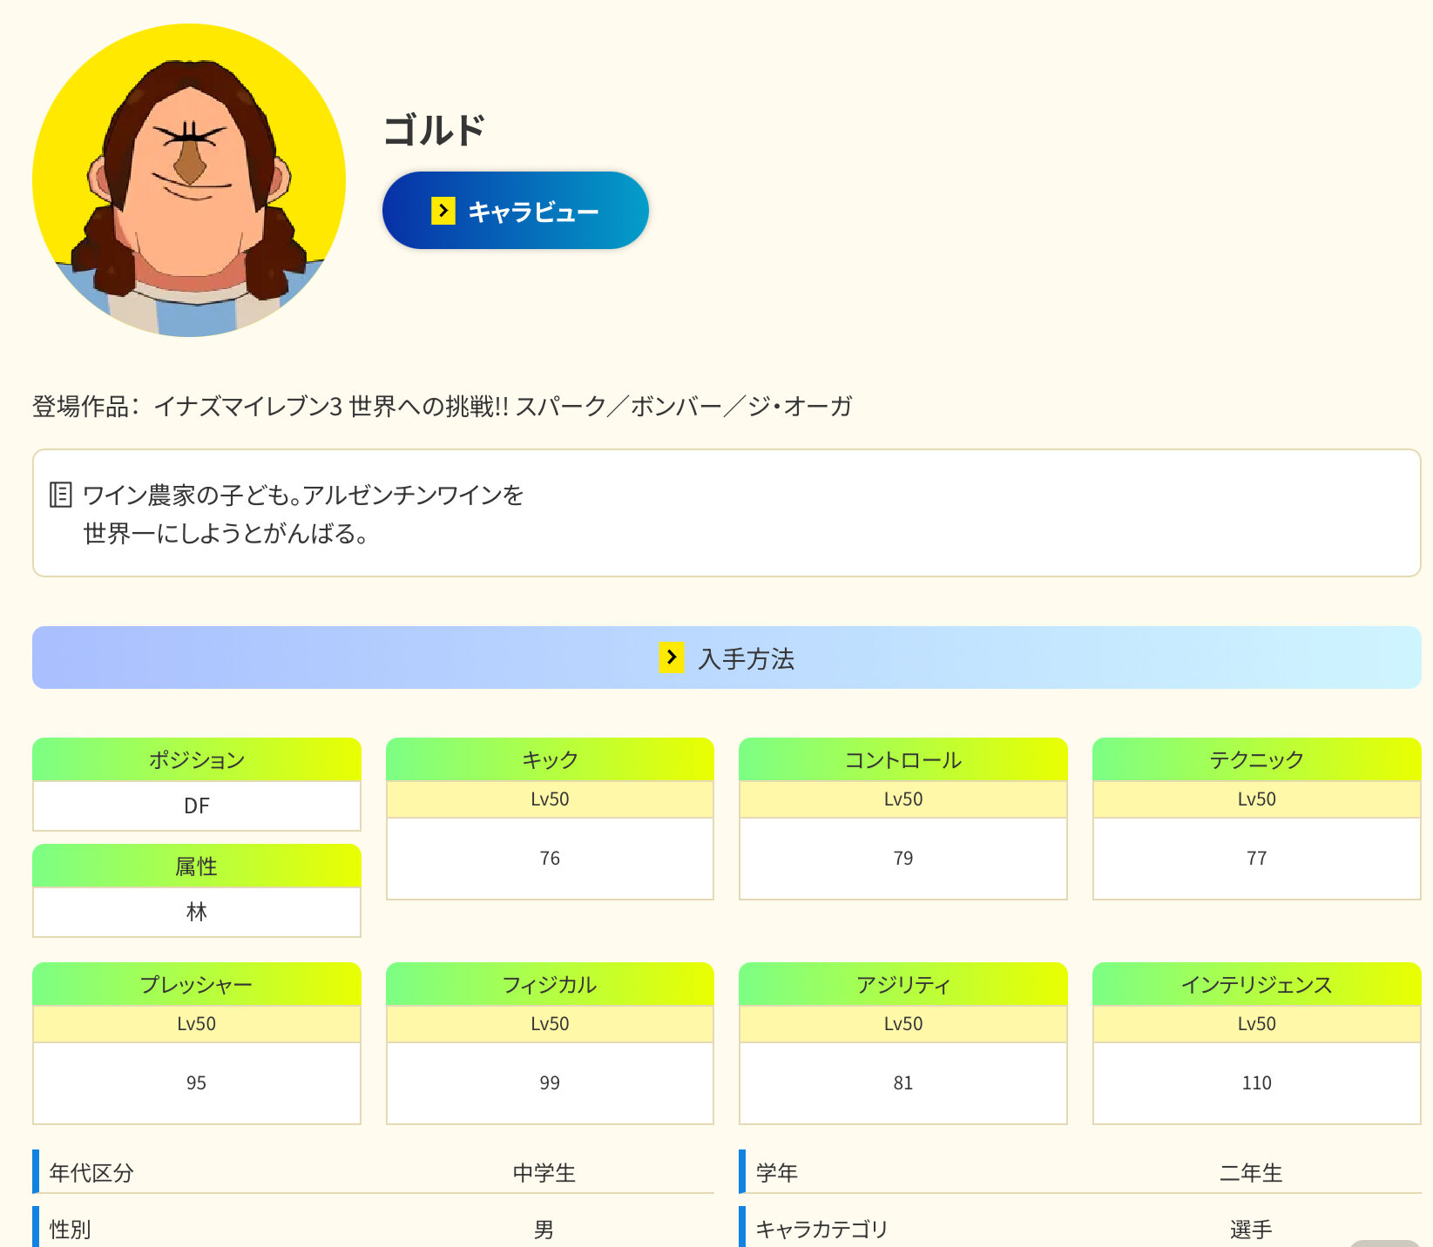This screenshot has height=1247, width=1433.
Task: Click the 林 attribute value
Action: click(197, 912)
